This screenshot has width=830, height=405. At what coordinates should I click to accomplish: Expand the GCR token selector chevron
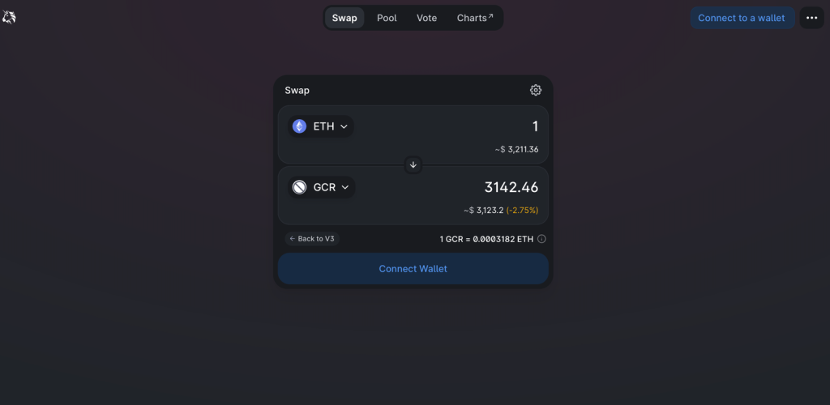coord(345,187)
